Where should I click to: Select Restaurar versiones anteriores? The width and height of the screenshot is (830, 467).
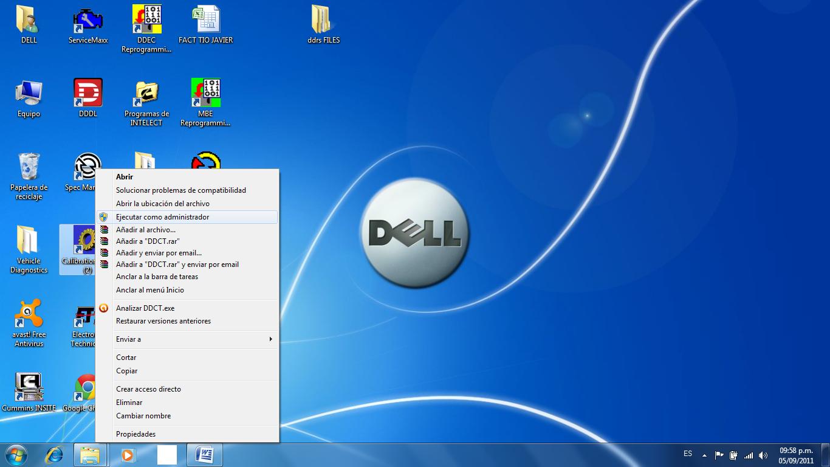[x=187, y=321]
